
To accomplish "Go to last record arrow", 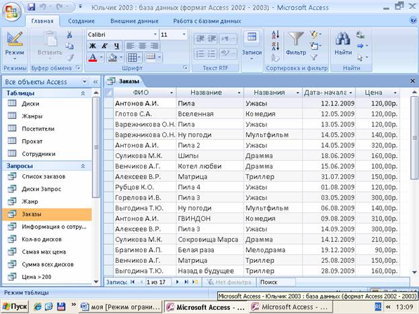I will coord(186,282).
